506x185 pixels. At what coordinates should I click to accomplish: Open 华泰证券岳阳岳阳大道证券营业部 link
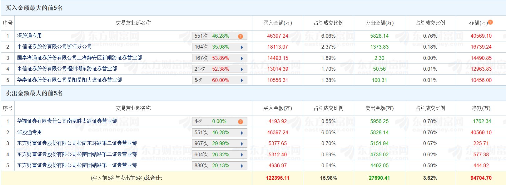(x=69, y=80)
